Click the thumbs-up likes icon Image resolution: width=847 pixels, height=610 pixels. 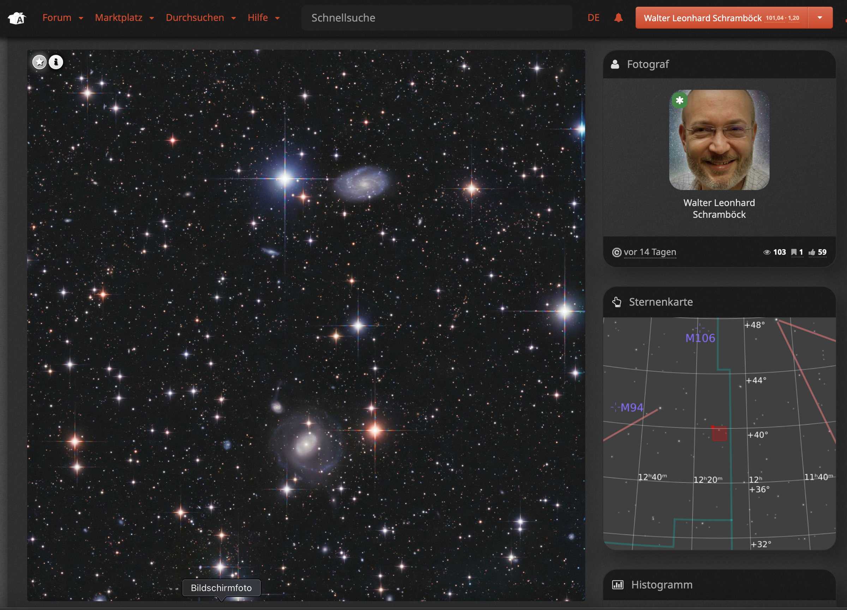pos(812,252)
